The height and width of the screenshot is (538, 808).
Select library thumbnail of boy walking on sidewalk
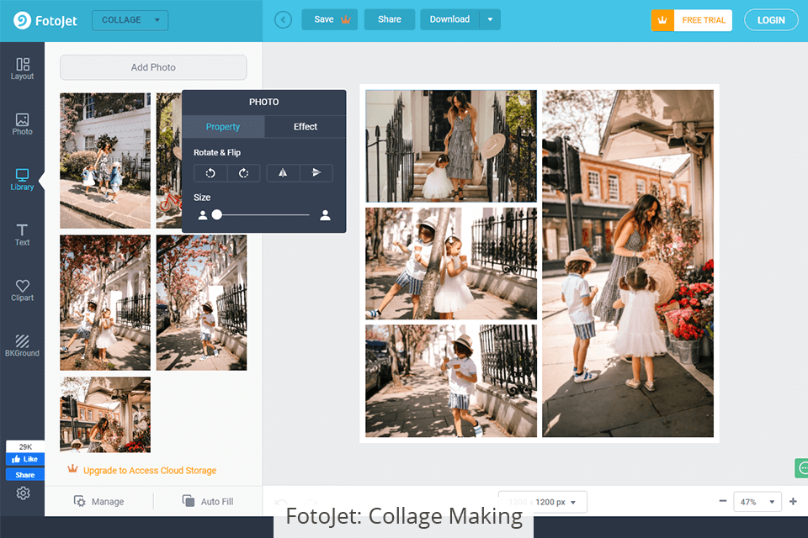point(201,303)
